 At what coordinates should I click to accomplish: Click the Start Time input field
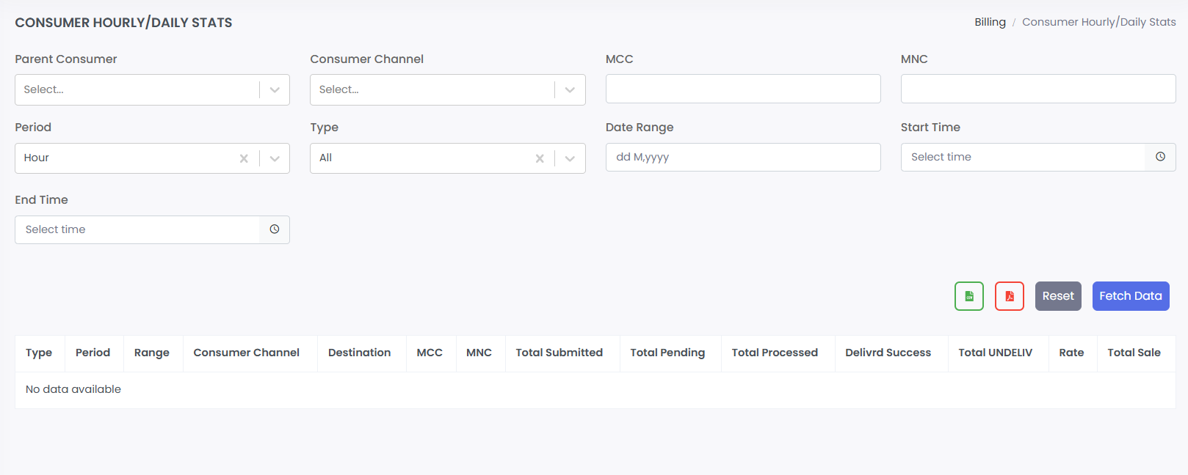pyautogui.click(x=1022, y=157)
